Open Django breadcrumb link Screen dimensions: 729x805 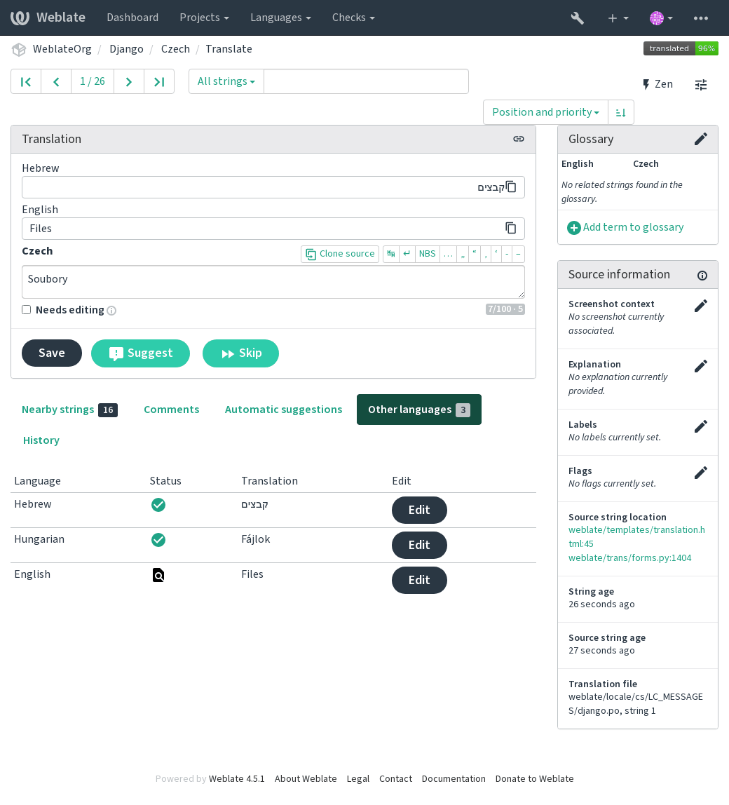(126, 49)
